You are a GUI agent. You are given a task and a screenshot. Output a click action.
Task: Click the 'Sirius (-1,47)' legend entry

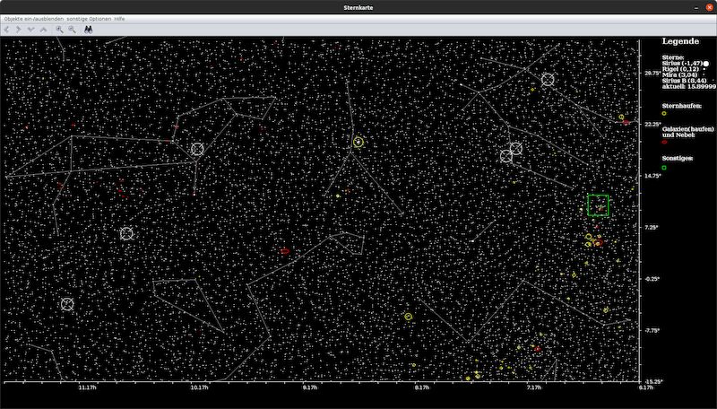682,63
